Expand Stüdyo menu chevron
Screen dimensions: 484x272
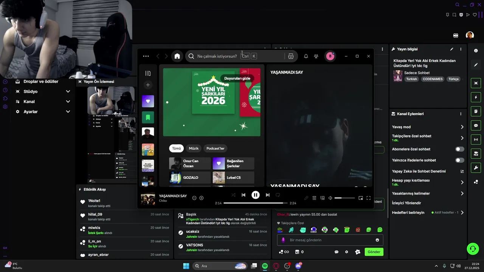pyautogui.click(x=68, y=91)
